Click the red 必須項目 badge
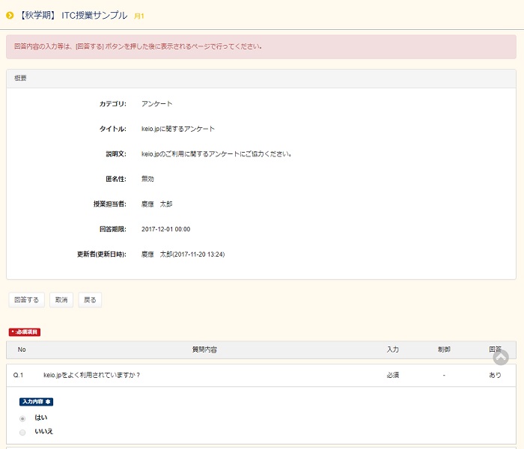524x449 pixels. [24, 332]
